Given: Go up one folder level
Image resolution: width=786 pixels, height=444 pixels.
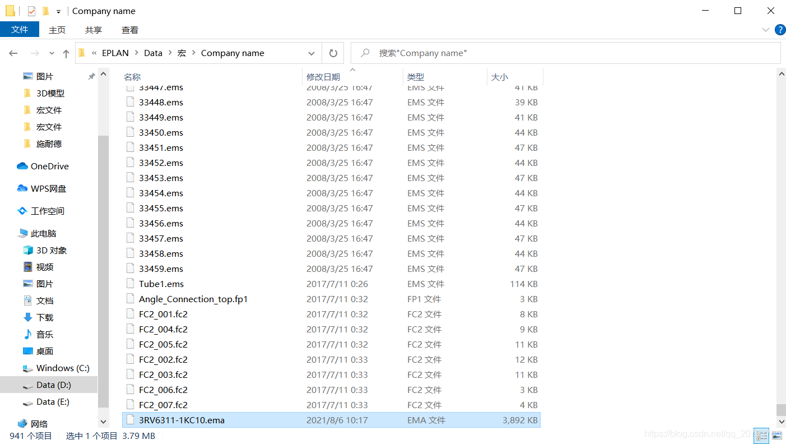Looking at the screenshot, I should pos(66,53).
